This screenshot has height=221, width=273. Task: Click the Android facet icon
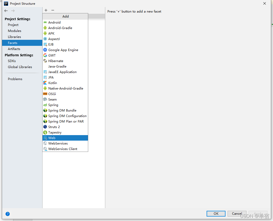tap(45, 22)
